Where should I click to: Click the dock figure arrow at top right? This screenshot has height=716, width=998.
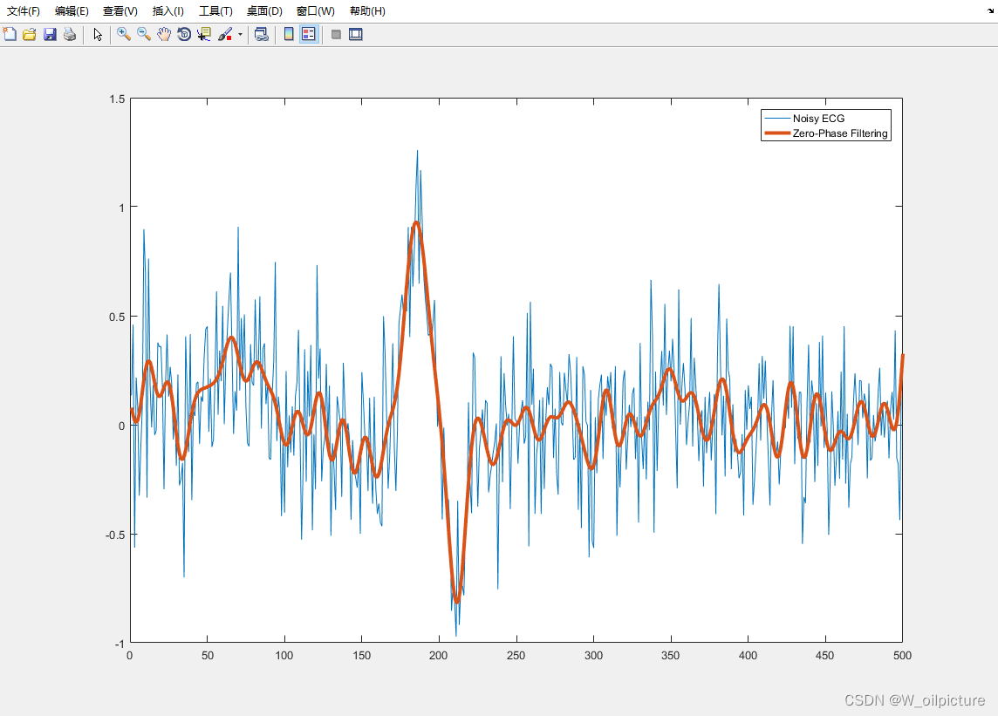[x=990, y=10]
